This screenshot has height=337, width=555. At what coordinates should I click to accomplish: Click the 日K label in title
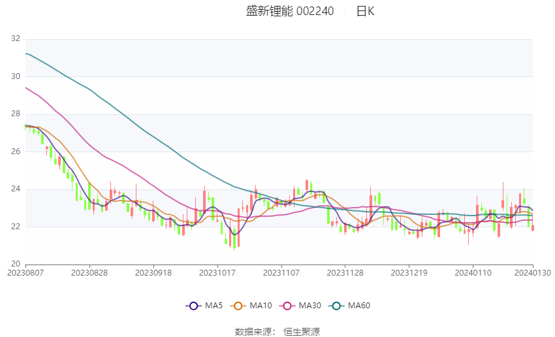(x=365, y=11)
